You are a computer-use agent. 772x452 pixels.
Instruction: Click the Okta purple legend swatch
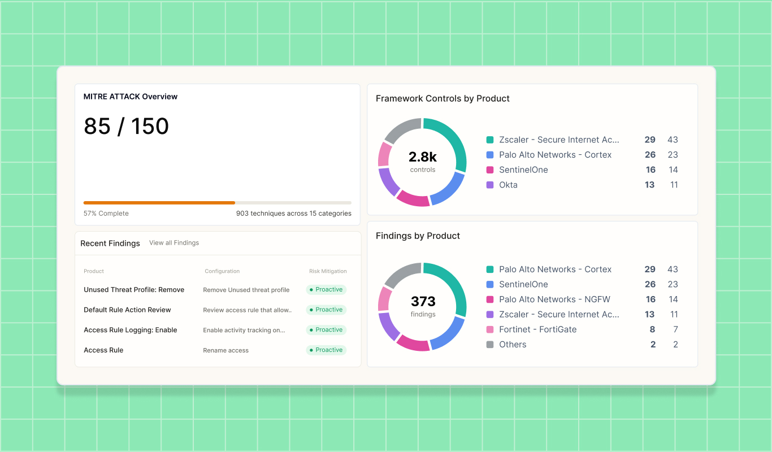(x=490, y=185)
